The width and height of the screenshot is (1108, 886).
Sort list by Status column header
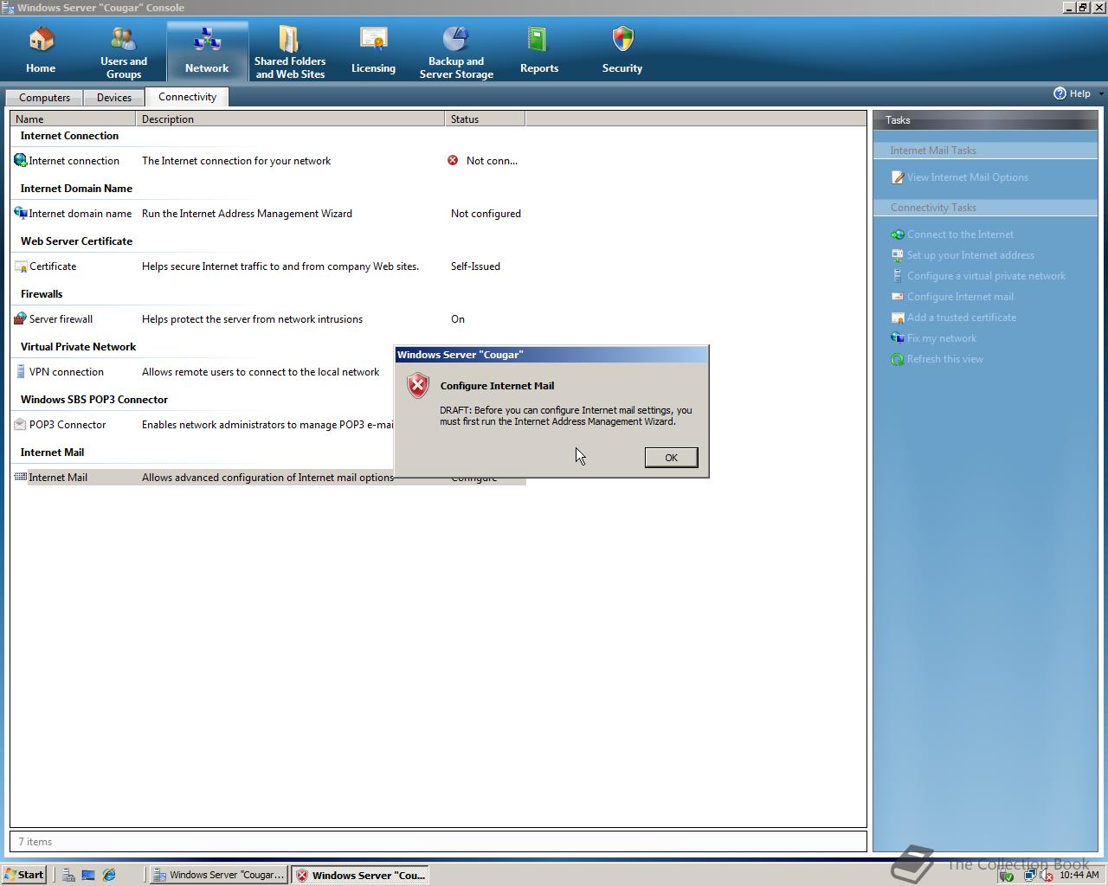485,119
